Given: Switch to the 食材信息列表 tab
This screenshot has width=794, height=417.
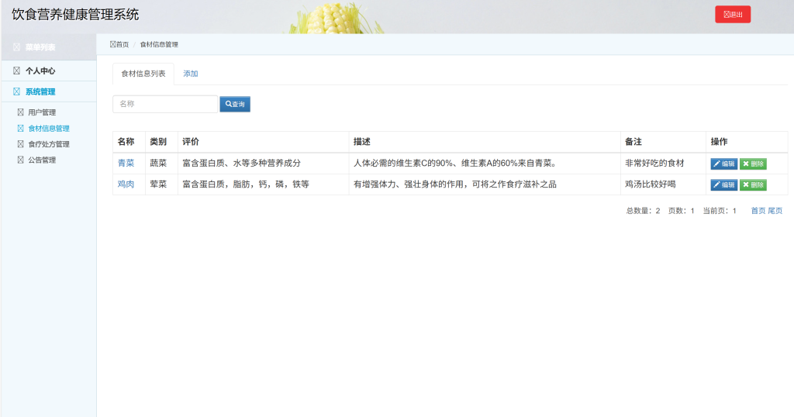Looking at the screenshot, I should pos(143,74).
